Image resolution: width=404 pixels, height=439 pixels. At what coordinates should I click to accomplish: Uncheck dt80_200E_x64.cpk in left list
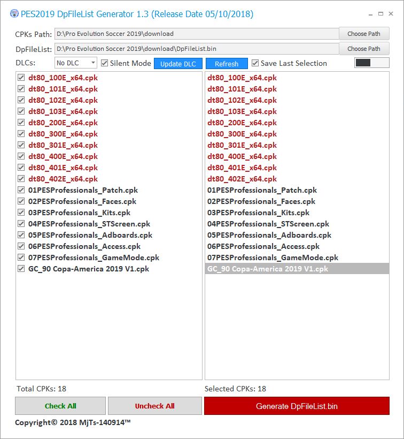[21, 123]
